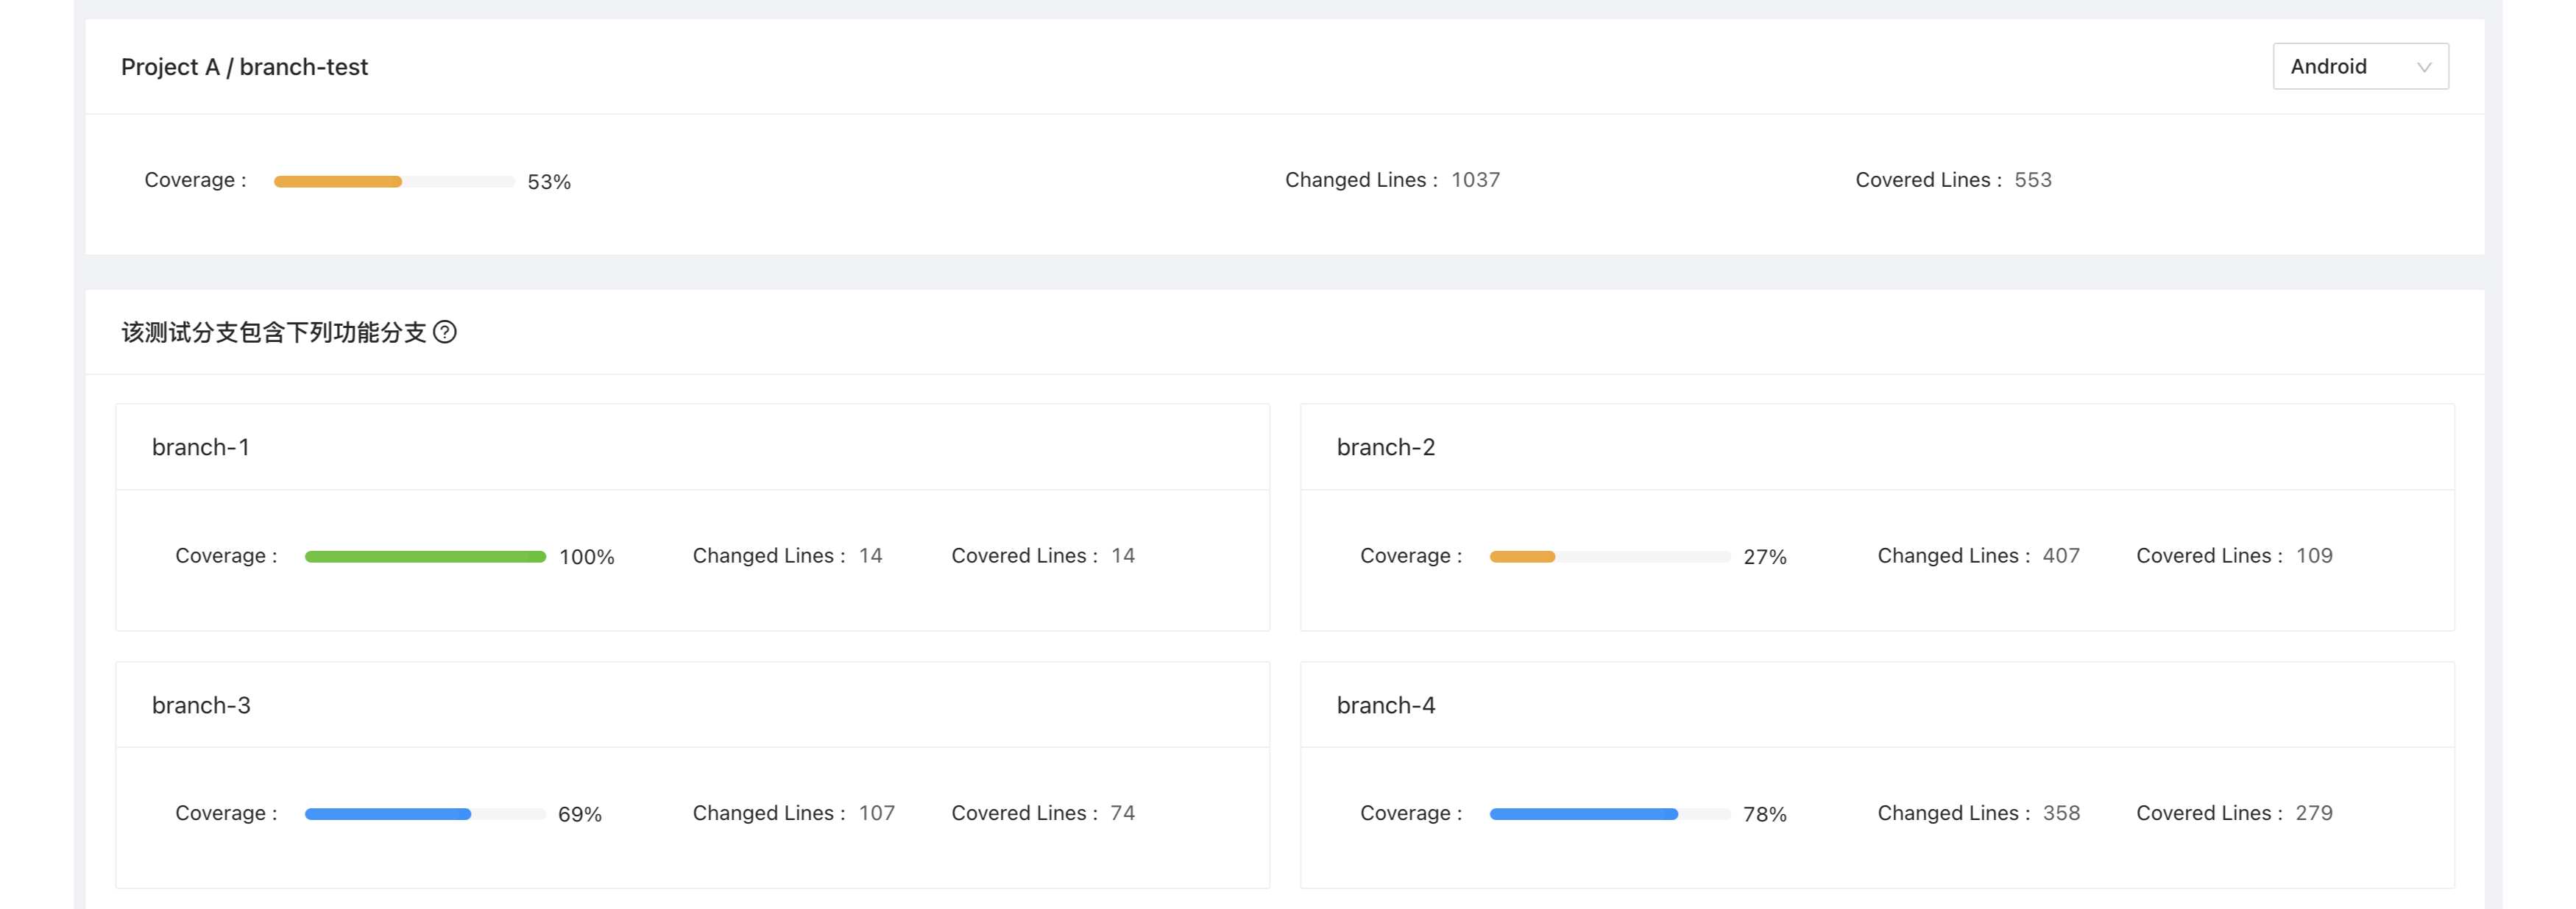Open the branch-4 card title
This screenshot has height=909, width=2576.
coord(1386,705)
